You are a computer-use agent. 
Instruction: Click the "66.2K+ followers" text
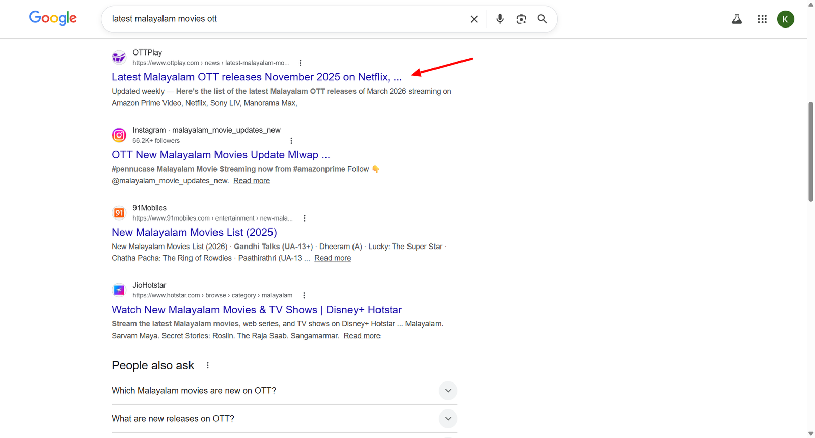pos(156,141)
